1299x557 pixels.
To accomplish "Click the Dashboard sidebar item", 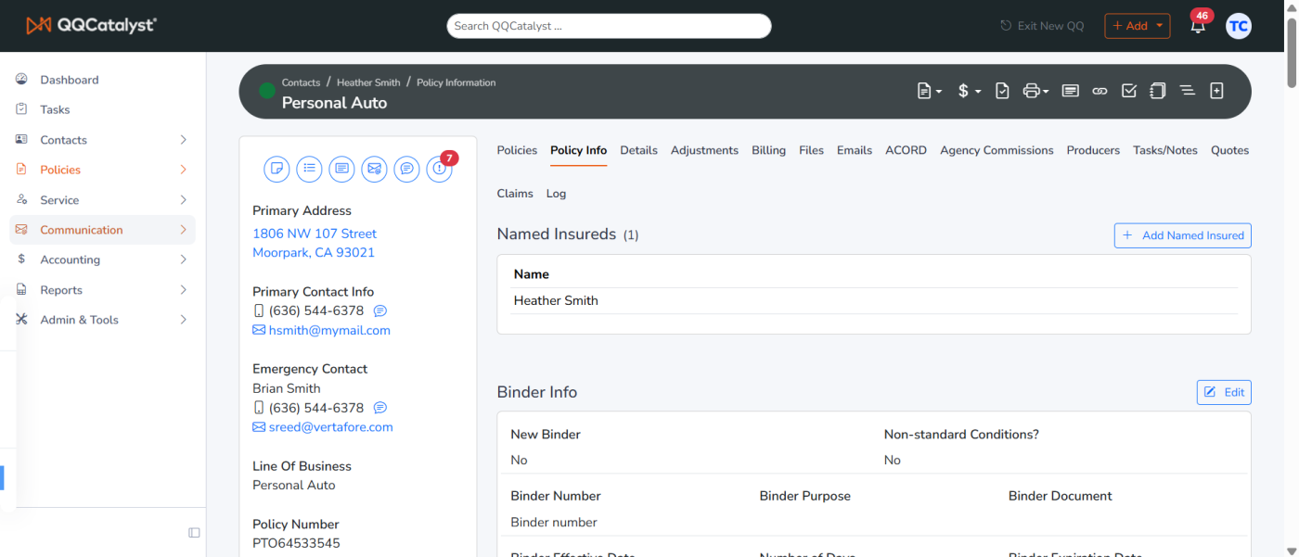I will coord(102,80).
